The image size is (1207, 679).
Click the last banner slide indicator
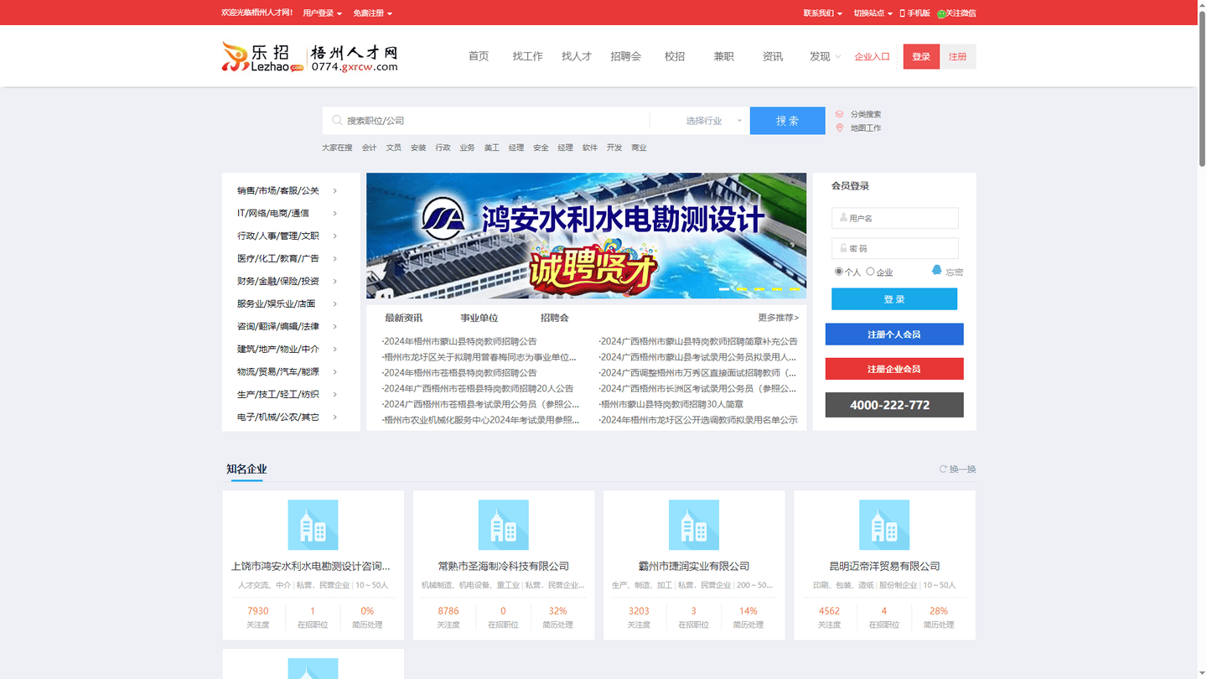795,289
